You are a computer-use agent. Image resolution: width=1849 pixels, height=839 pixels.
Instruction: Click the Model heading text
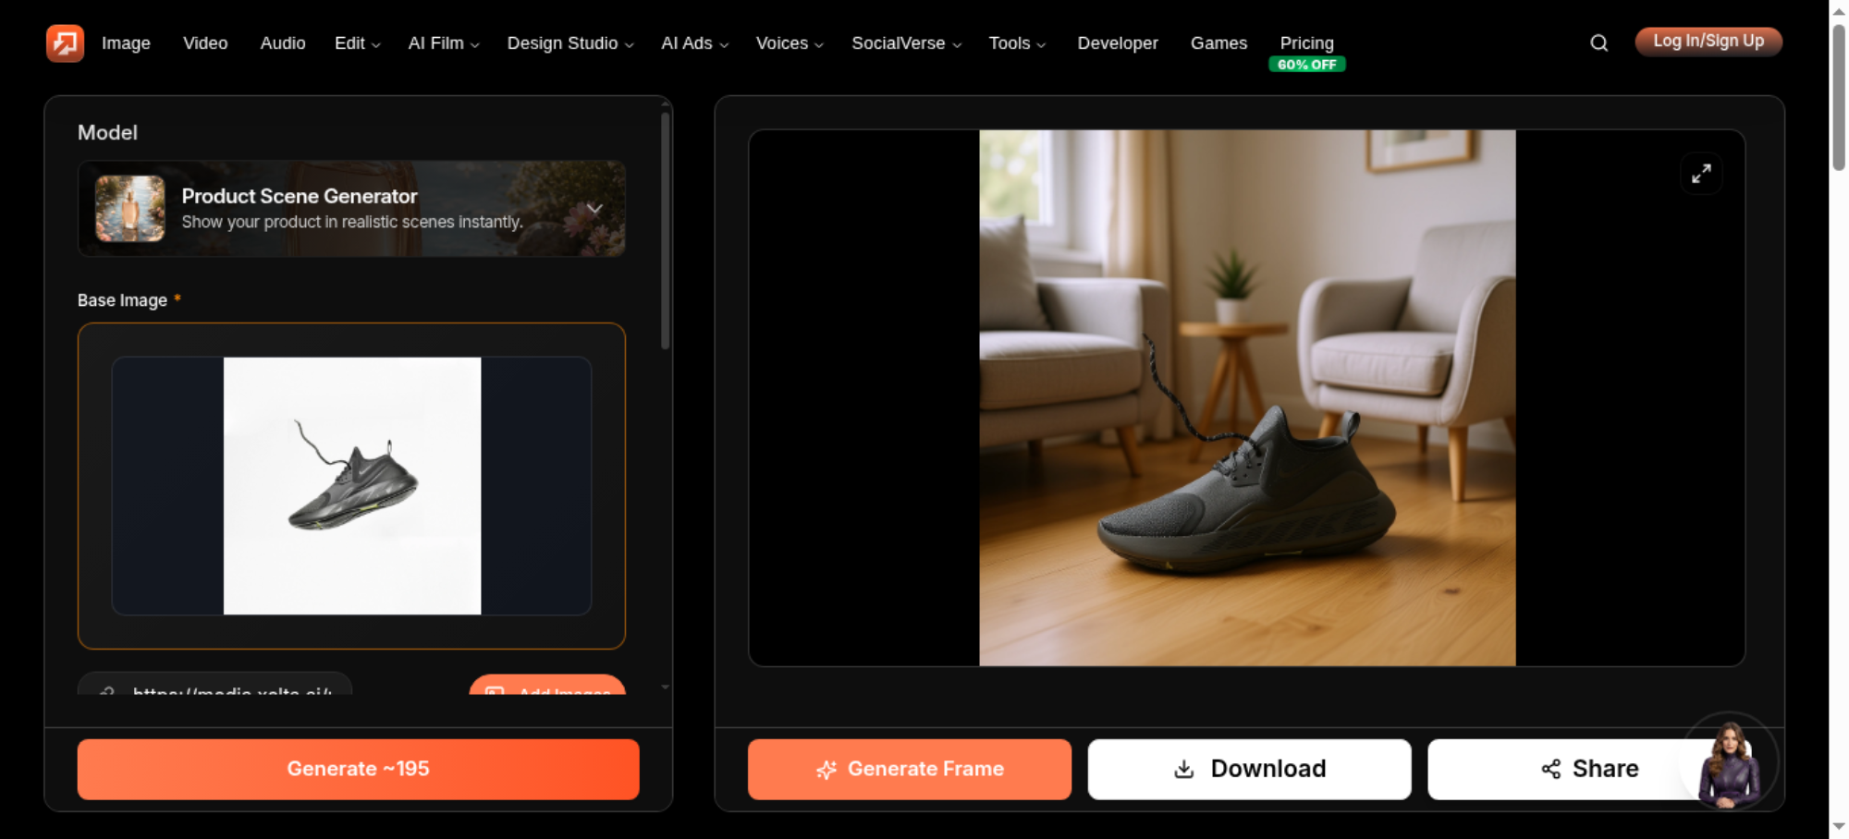pyautogui.click(x=107, y=132)
